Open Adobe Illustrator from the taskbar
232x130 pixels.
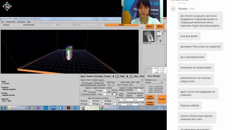pyautogui.click(x=69, y=108)
